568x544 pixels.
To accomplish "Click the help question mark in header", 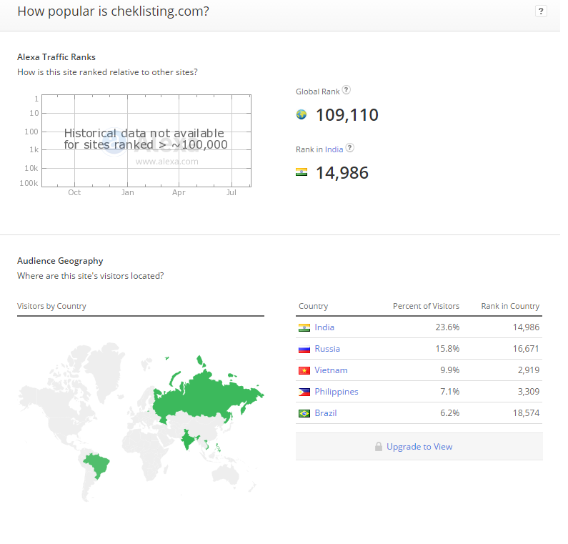I will (541, 11).
